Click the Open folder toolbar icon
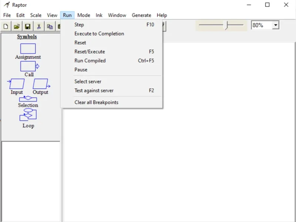The image size is (296, 222). (x=17, y=26)
